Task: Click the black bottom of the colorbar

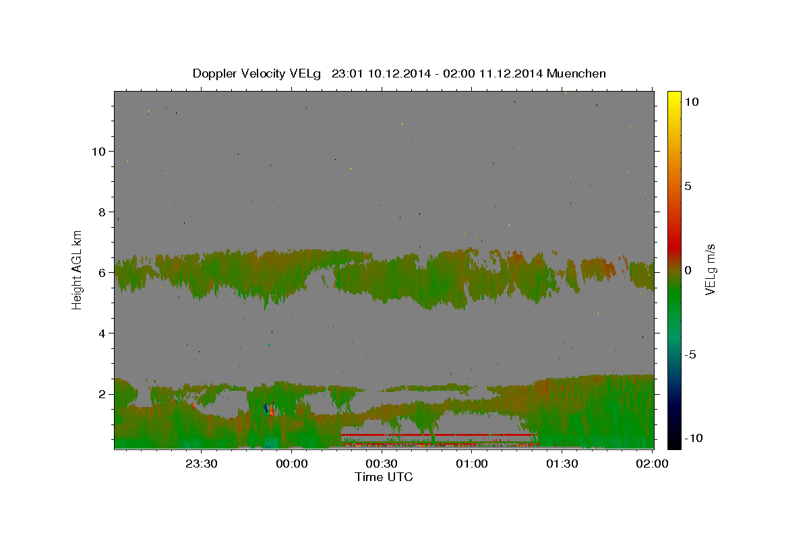Action: click(x=674, y=442)
